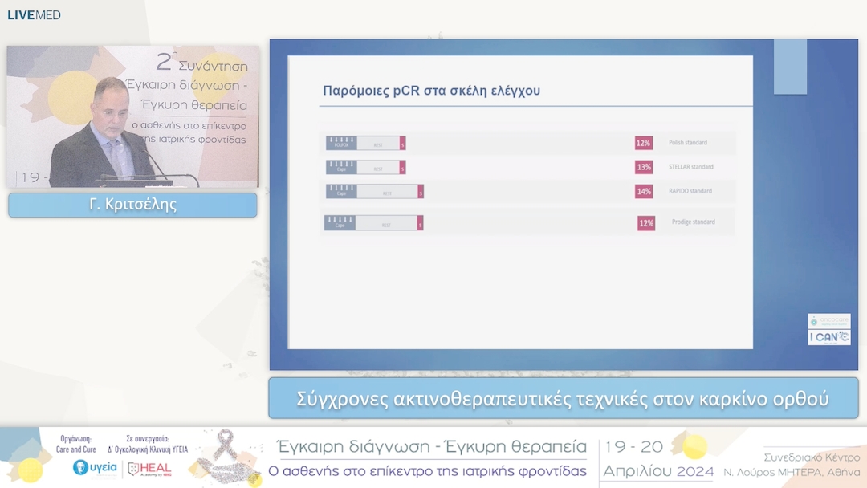Select the 12% Polish standard badge

642,143
